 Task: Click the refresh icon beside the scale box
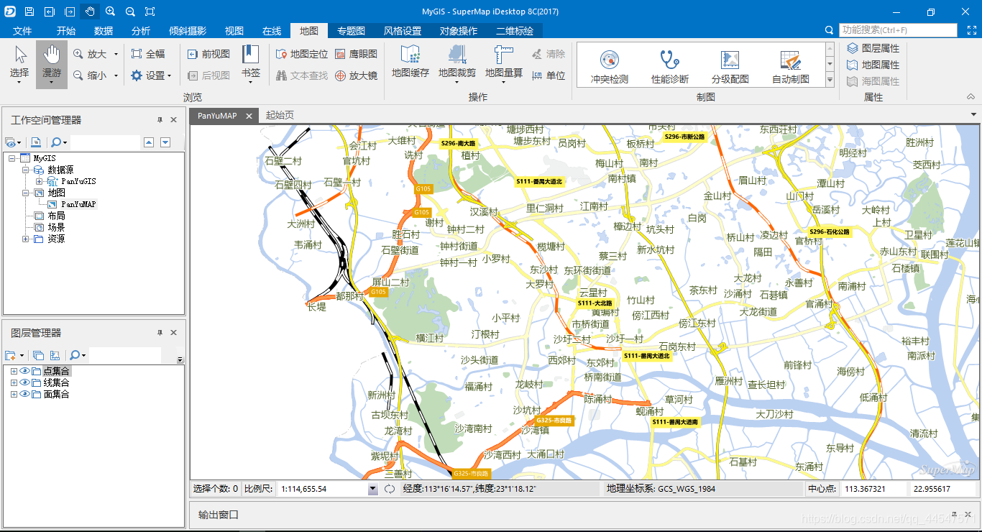pos(390,489)
